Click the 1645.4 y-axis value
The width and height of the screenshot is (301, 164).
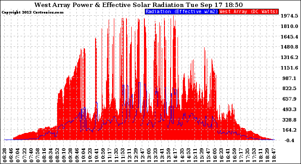pyautogui.click(x=290, y=37)
